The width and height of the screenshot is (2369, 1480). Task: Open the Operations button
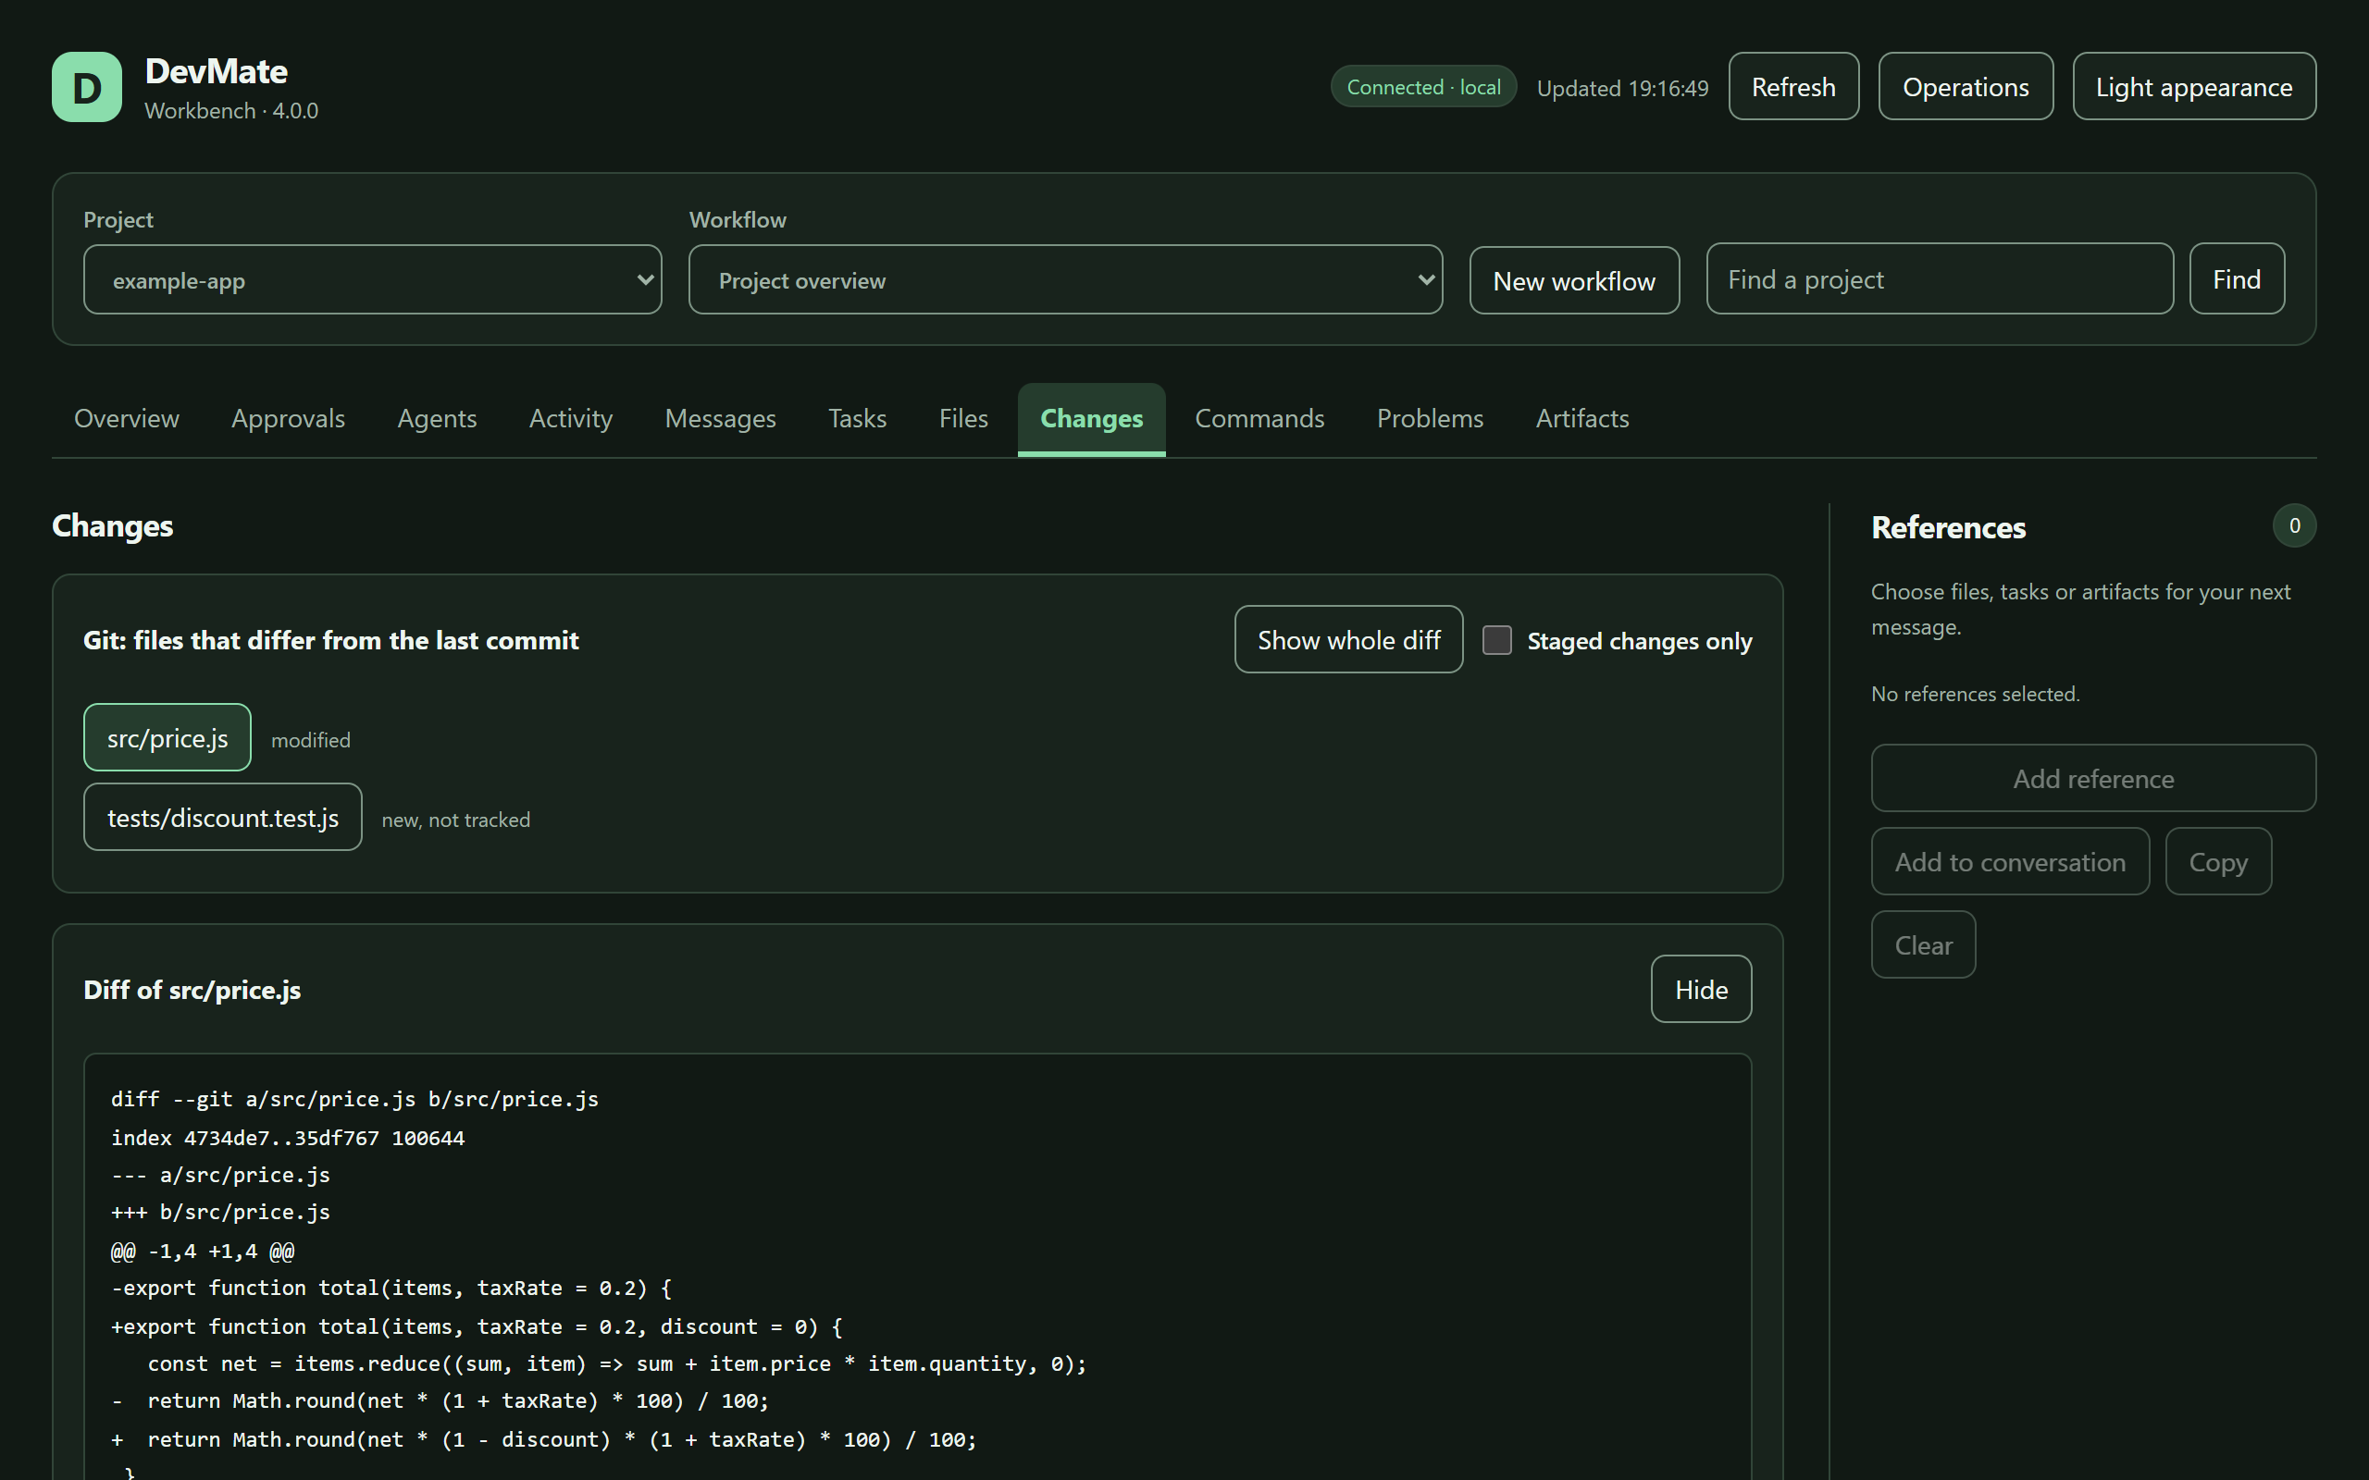click(x=1966, y=87)
